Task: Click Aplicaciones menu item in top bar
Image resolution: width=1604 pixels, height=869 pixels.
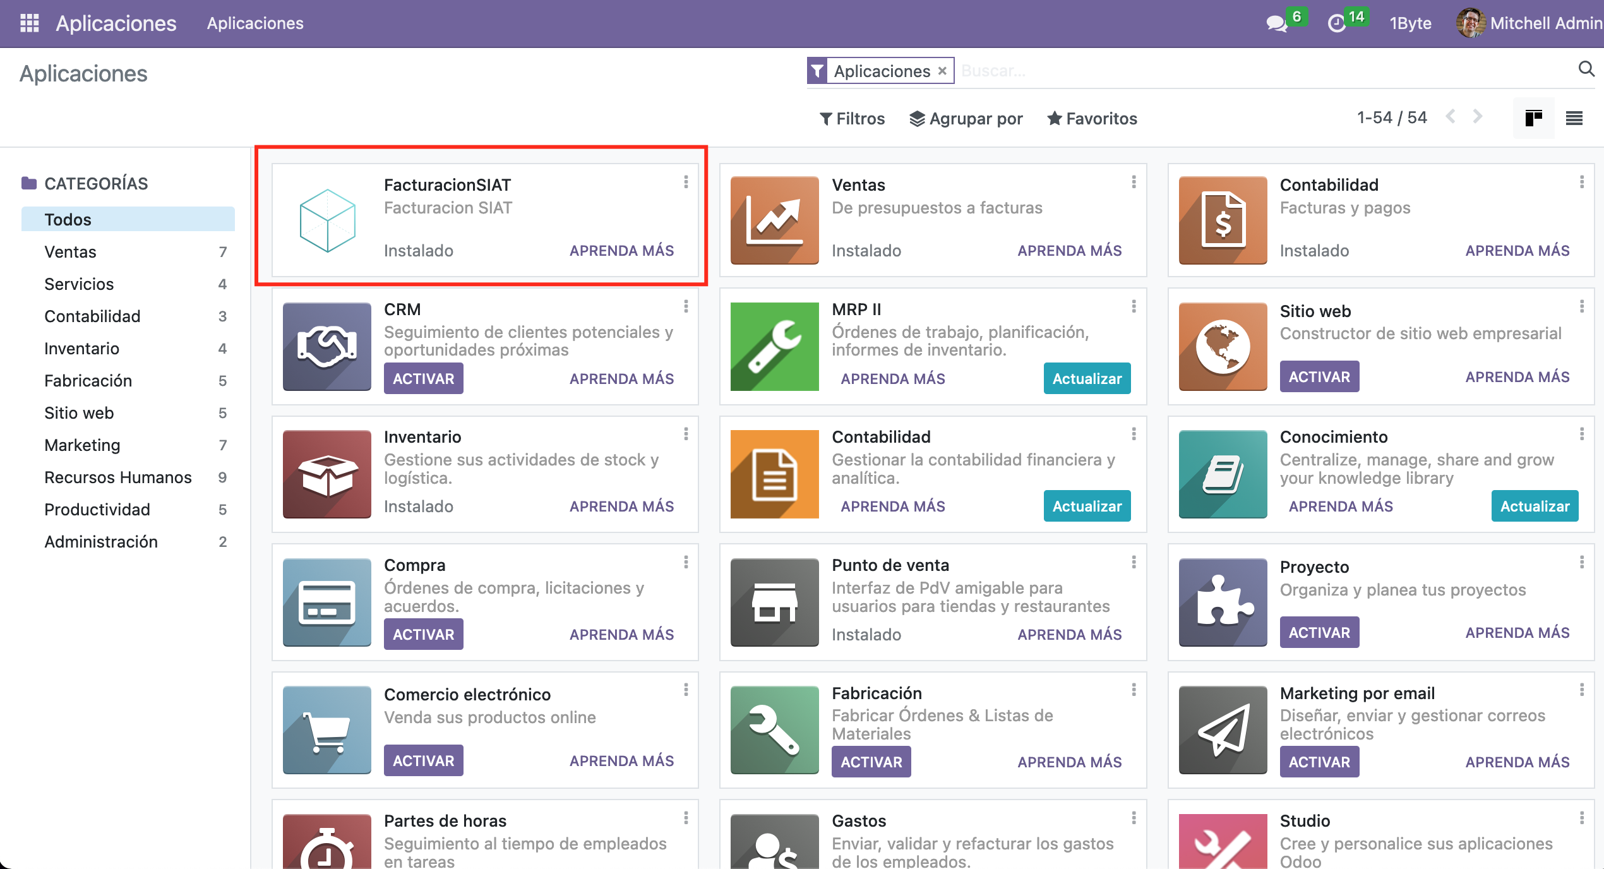Action: (255, 23)
